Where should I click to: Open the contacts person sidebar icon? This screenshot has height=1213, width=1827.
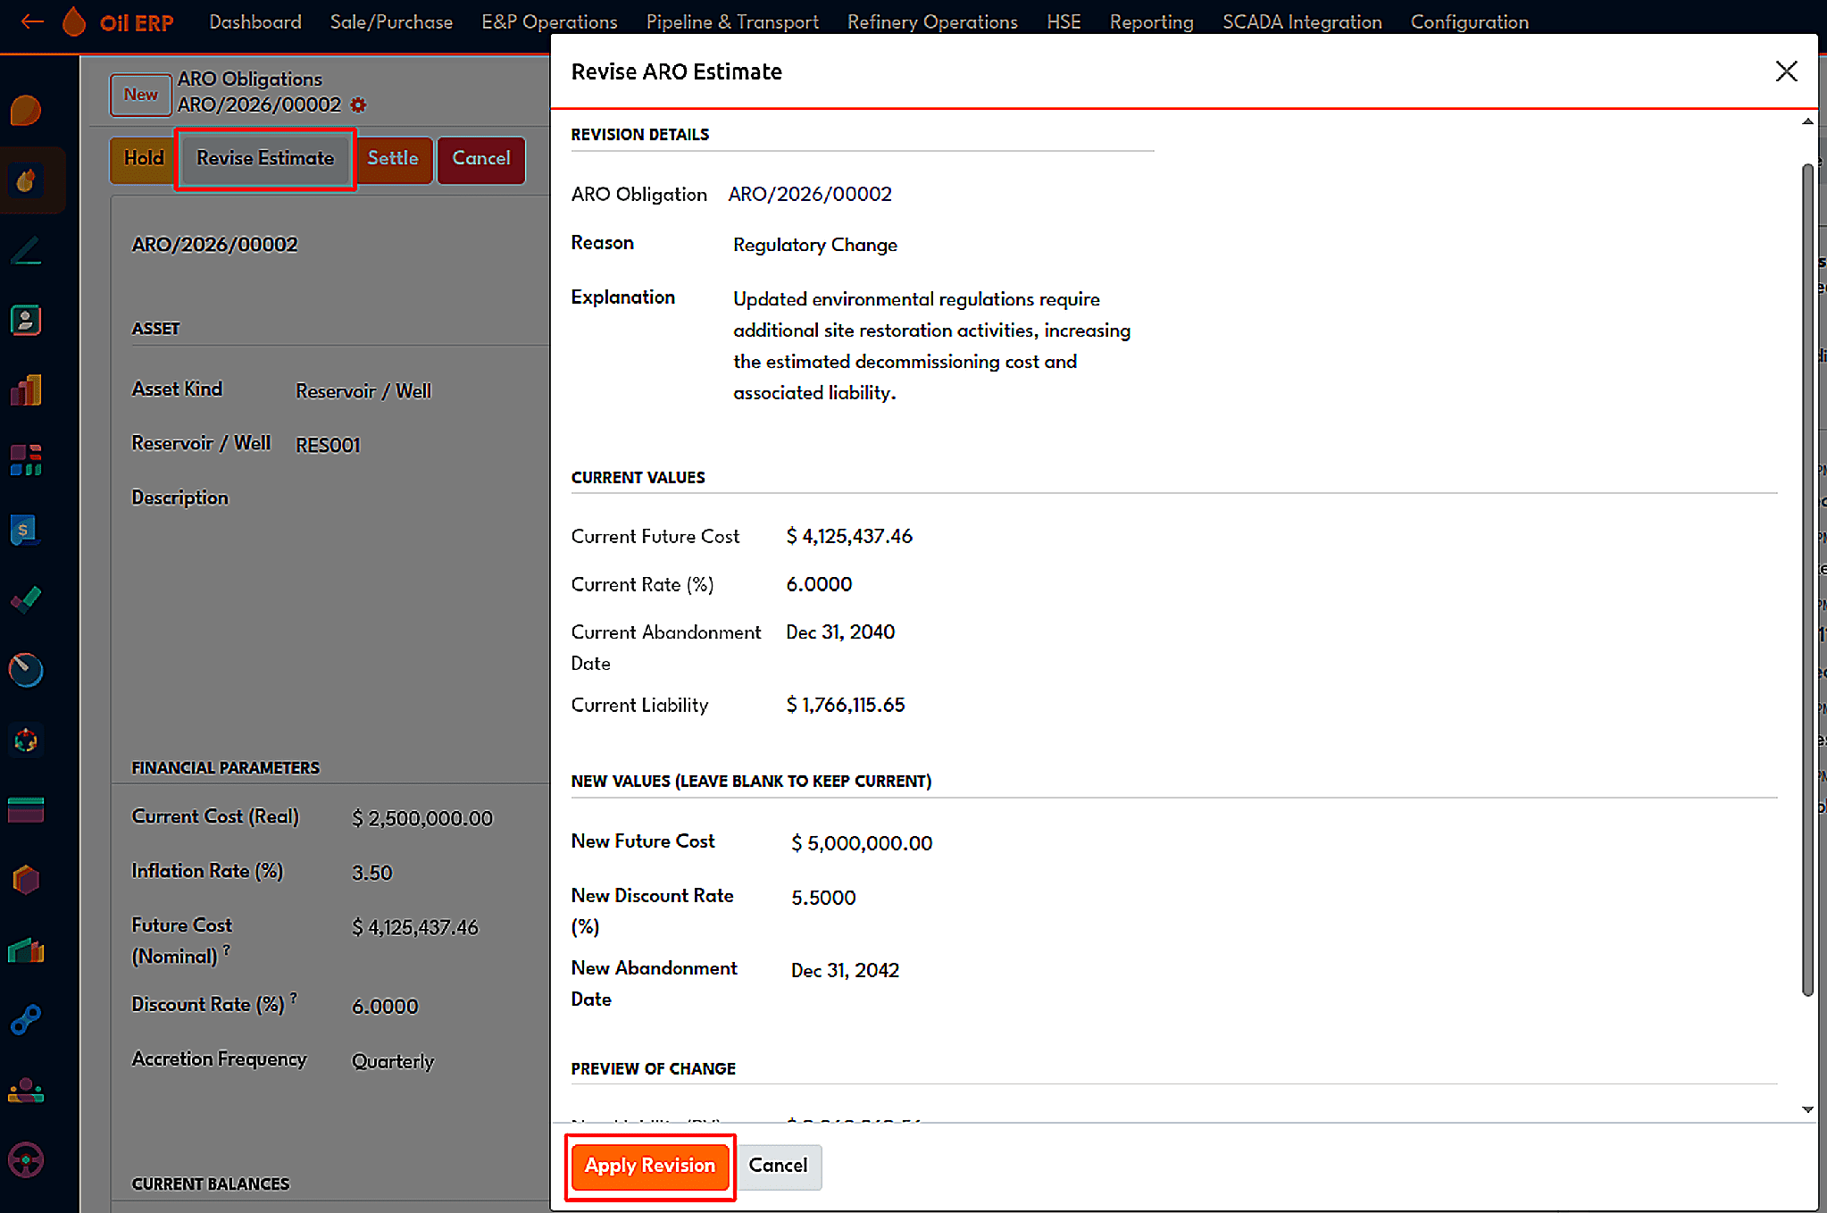(26, 320)
